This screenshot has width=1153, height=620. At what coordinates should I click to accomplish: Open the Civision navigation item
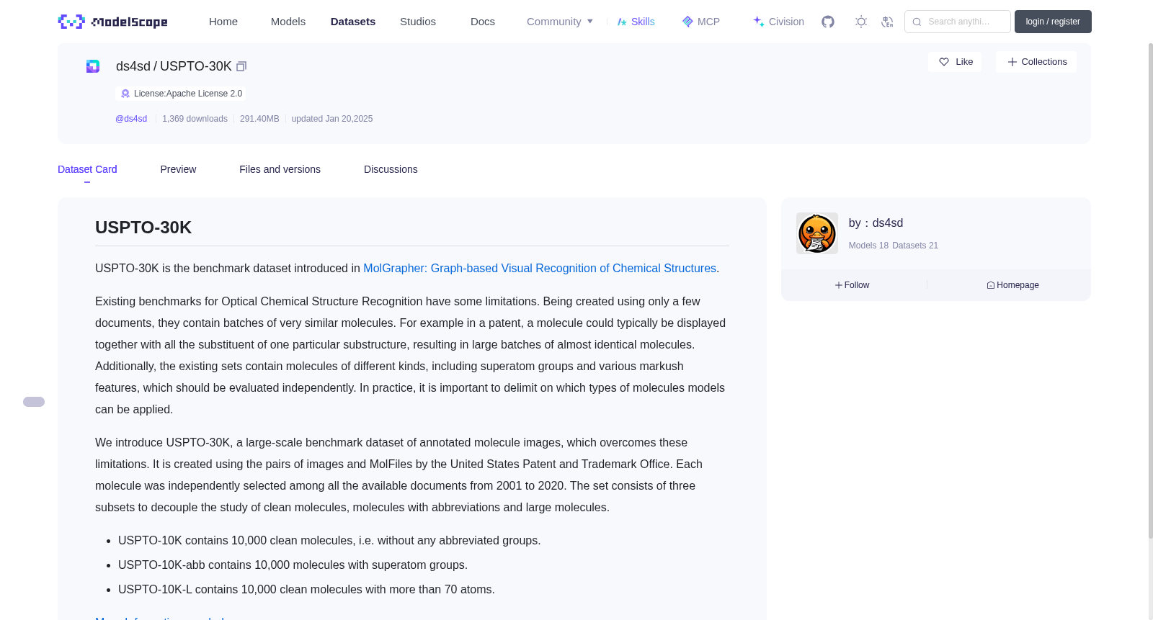click(x=778, y=22)
